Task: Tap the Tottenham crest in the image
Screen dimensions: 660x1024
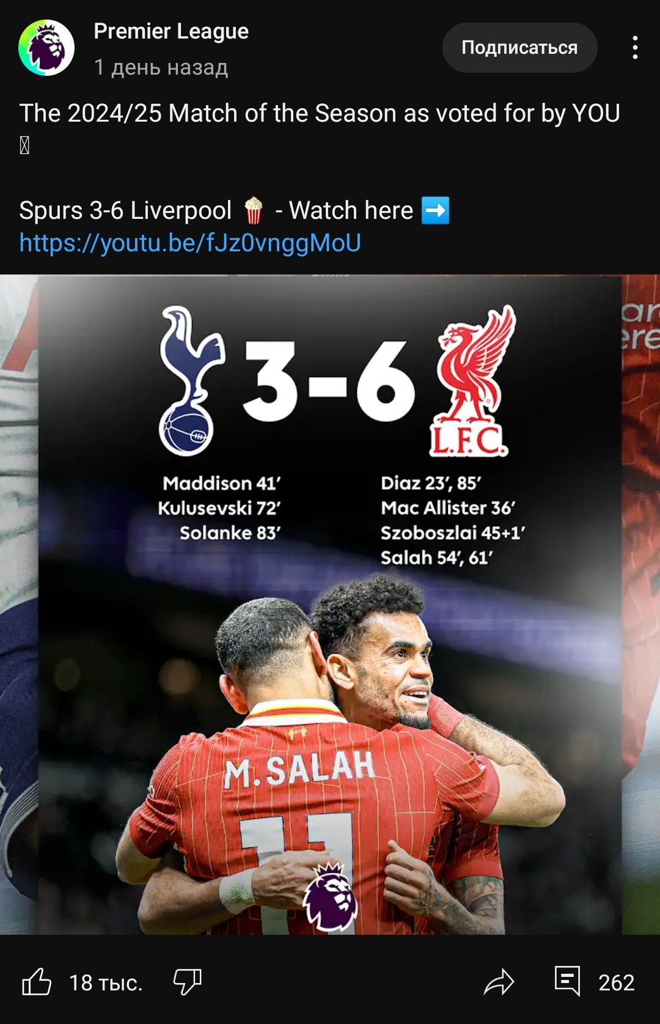Action: pos(191,380)
